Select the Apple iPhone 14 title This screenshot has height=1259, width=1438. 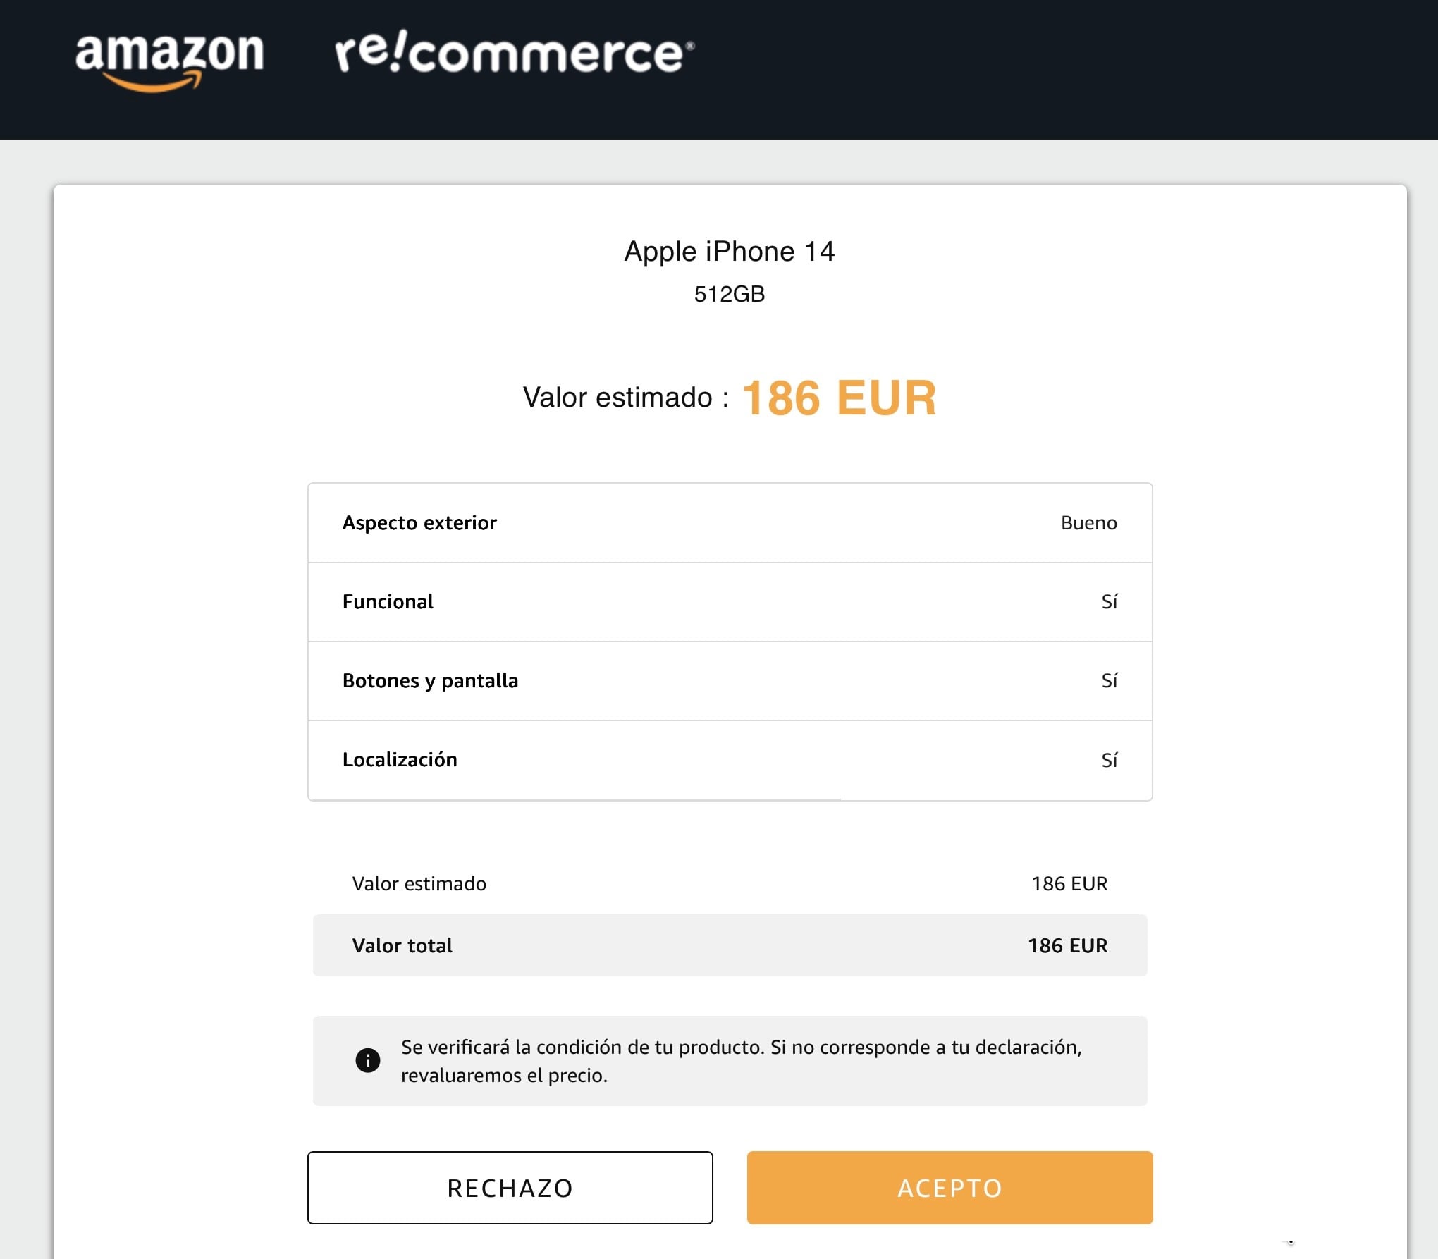click(729, 251)
